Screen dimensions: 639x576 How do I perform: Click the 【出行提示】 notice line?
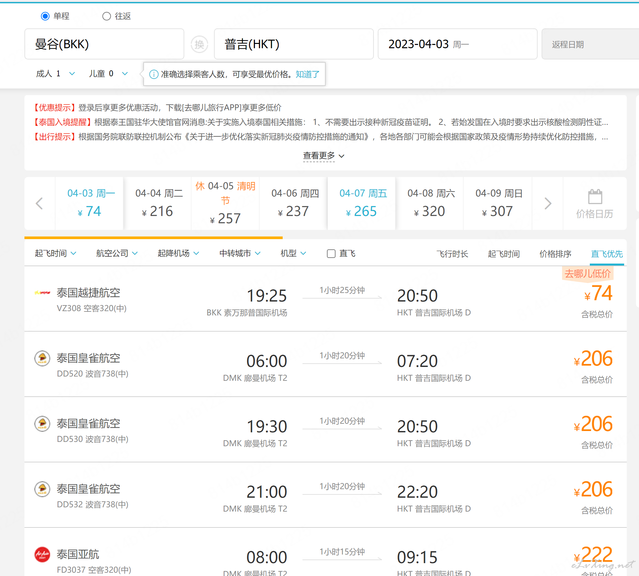click(x=320, y=137)
